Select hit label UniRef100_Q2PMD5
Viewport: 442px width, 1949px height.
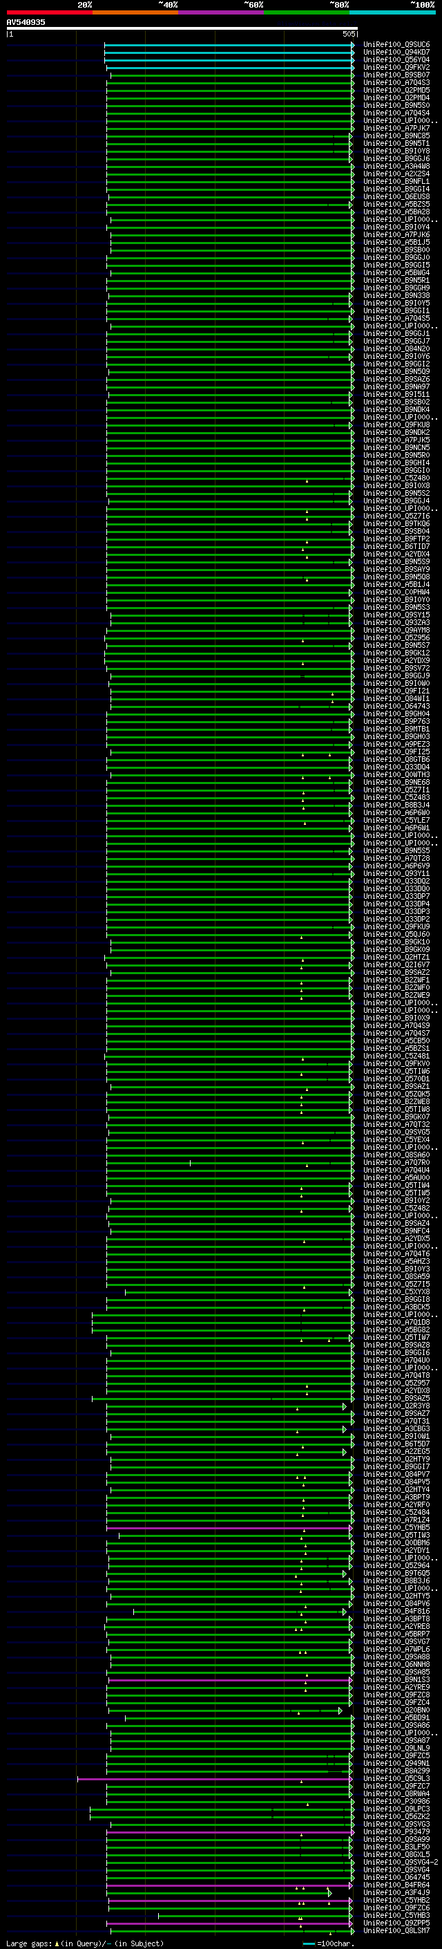click(x=396, y=90)
